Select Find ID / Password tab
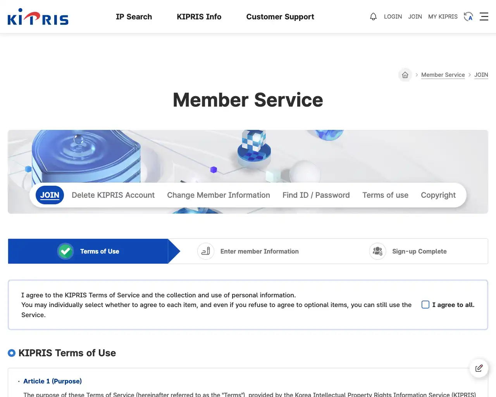This screenshot has height=397, width=496. coord(316,195)
